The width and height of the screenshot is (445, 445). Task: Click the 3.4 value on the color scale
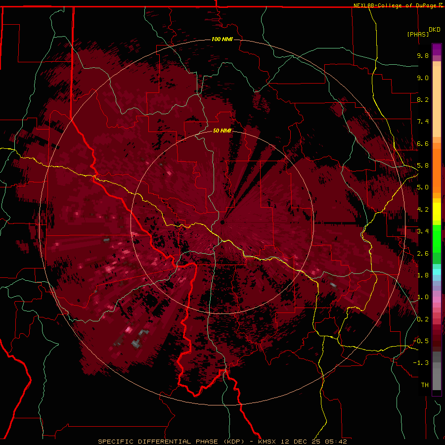(x=423, y=231)
